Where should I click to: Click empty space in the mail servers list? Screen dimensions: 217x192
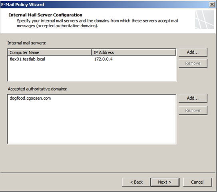[92, 72]
